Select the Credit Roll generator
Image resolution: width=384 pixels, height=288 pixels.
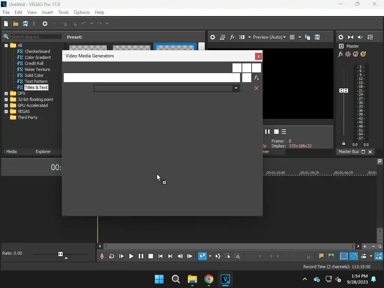pyautogui.click(x=34, y=63)
